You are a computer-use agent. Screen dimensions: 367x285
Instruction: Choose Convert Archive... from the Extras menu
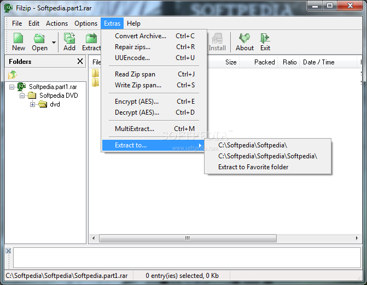coord(154,36)
